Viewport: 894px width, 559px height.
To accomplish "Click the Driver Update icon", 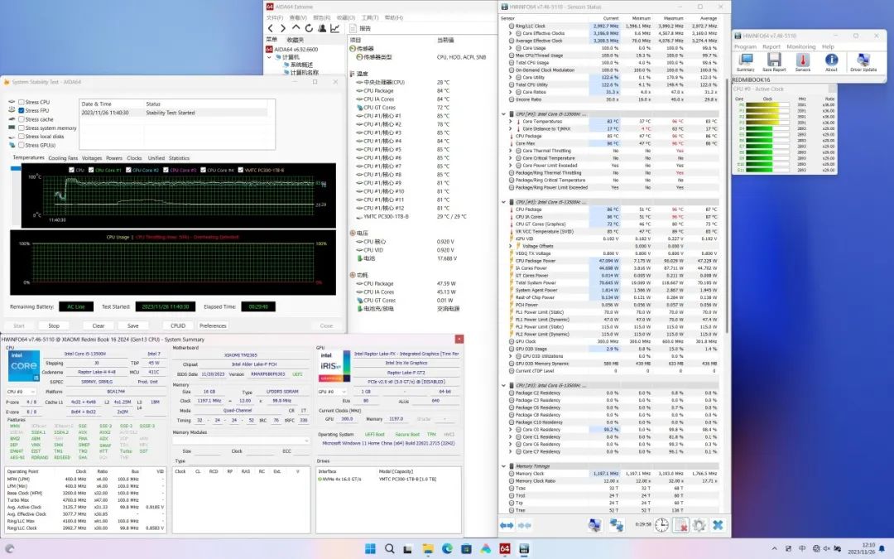I will point(863,61).
